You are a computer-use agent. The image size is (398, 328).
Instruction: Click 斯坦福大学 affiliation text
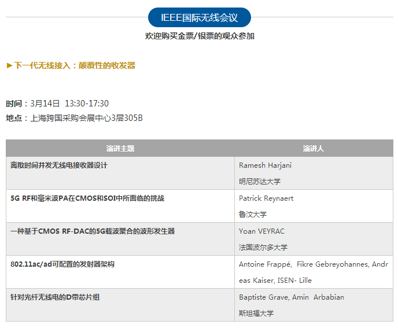click(x=256, y=314)
